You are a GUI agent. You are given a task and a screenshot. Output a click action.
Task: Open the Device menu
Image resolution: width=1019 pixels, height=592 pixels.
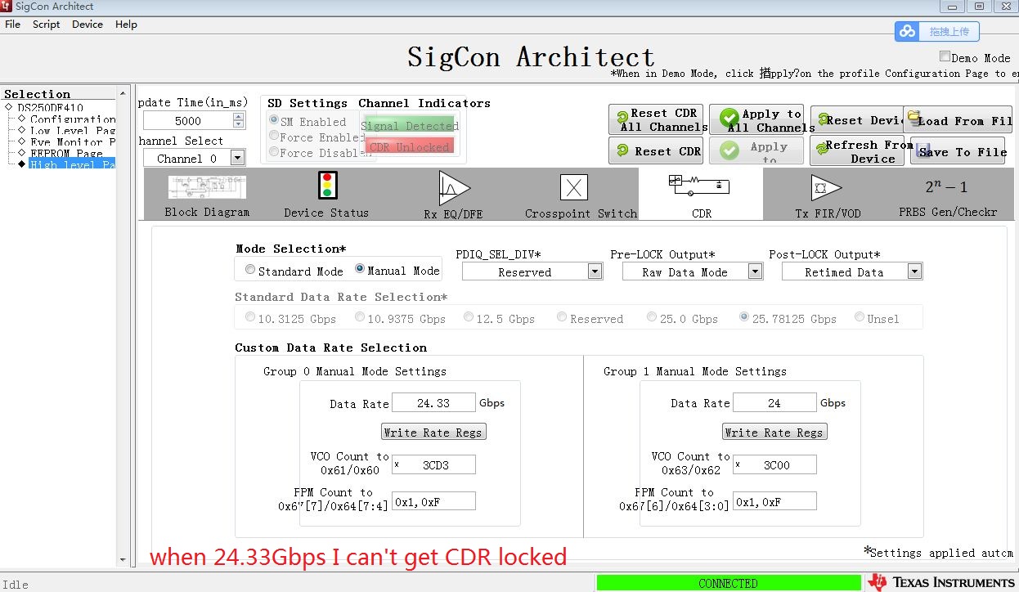pyautogui.click(x=88, y=24)
